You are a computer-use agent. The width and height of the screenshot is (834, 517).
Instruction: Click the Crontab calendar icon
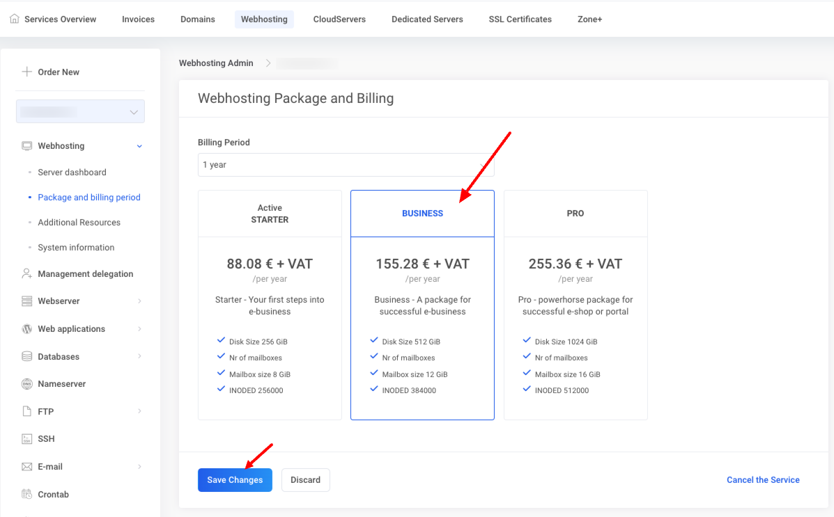27,494
